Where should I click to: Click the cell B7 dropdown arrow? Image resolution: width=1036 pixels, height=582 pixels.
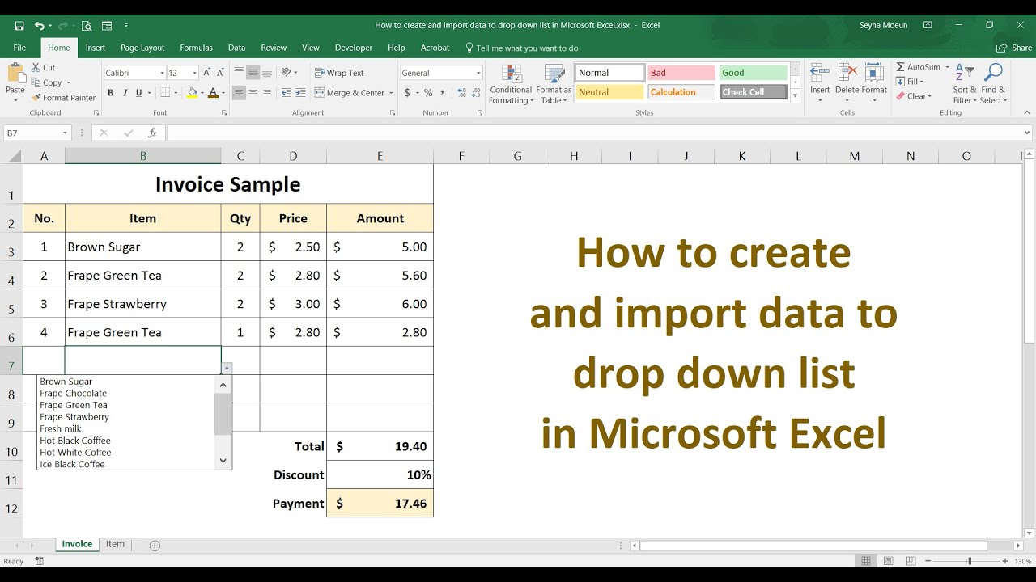click(x=227, y=368)
